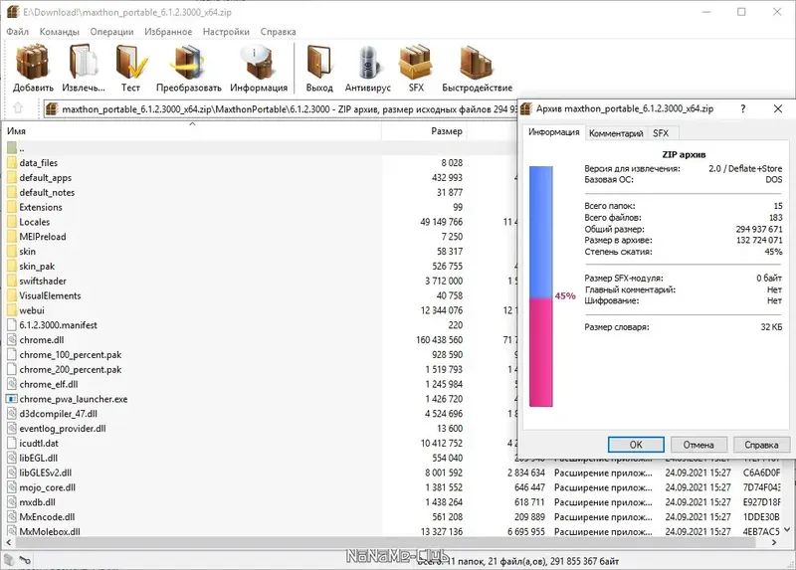
Task: Switch to the Информация tab in dialog
Action: pos(553,132)
